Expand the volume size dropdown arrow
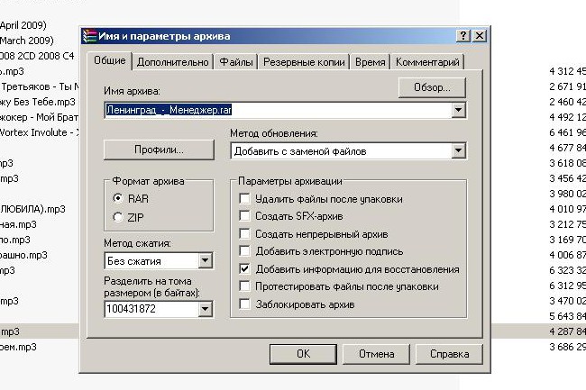586x390 pixels. pos(205,309)
